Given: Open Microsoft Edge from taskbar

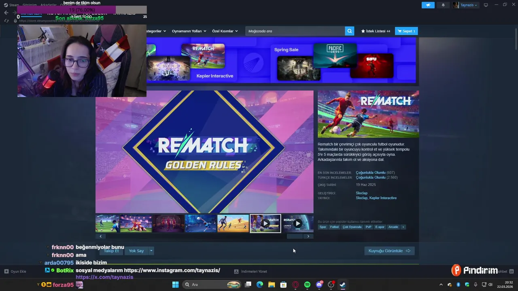Looking at the screenshot, I should [x=260, y=285].
